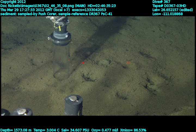Click the 'Copyright 2012' text
Screen dimensions: 196x132
point(13,2)
